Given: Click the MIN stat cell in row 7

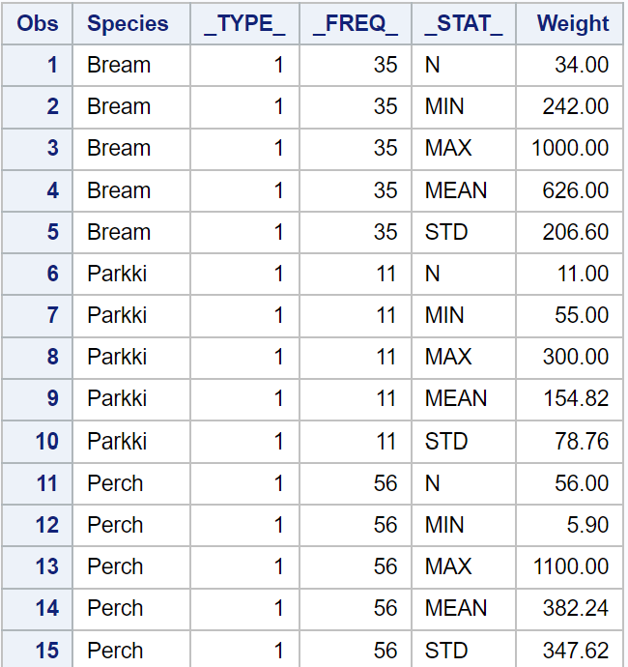Looking at the screenshot, I should click(x=464, y=315).
